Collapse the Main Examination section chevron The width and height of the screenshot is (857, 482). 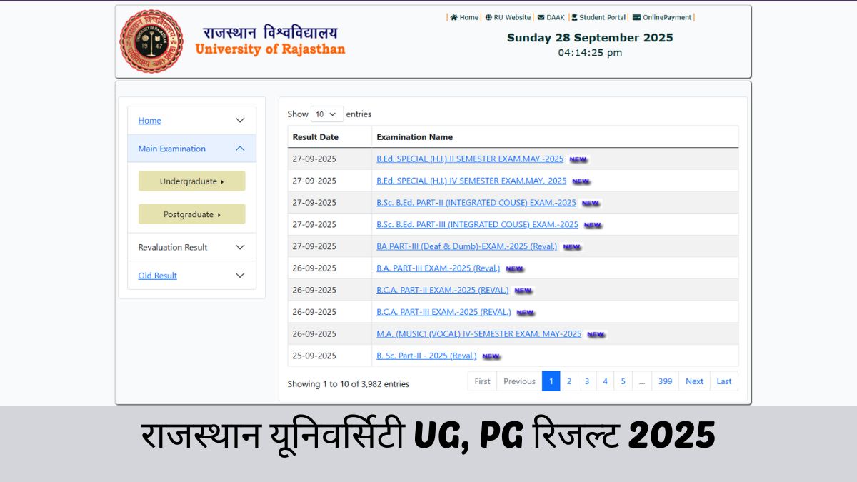[240, 149]
